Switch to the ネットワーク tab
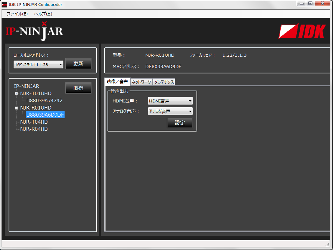Viewport: 333px width, 250px height. [x=141, y=82]
